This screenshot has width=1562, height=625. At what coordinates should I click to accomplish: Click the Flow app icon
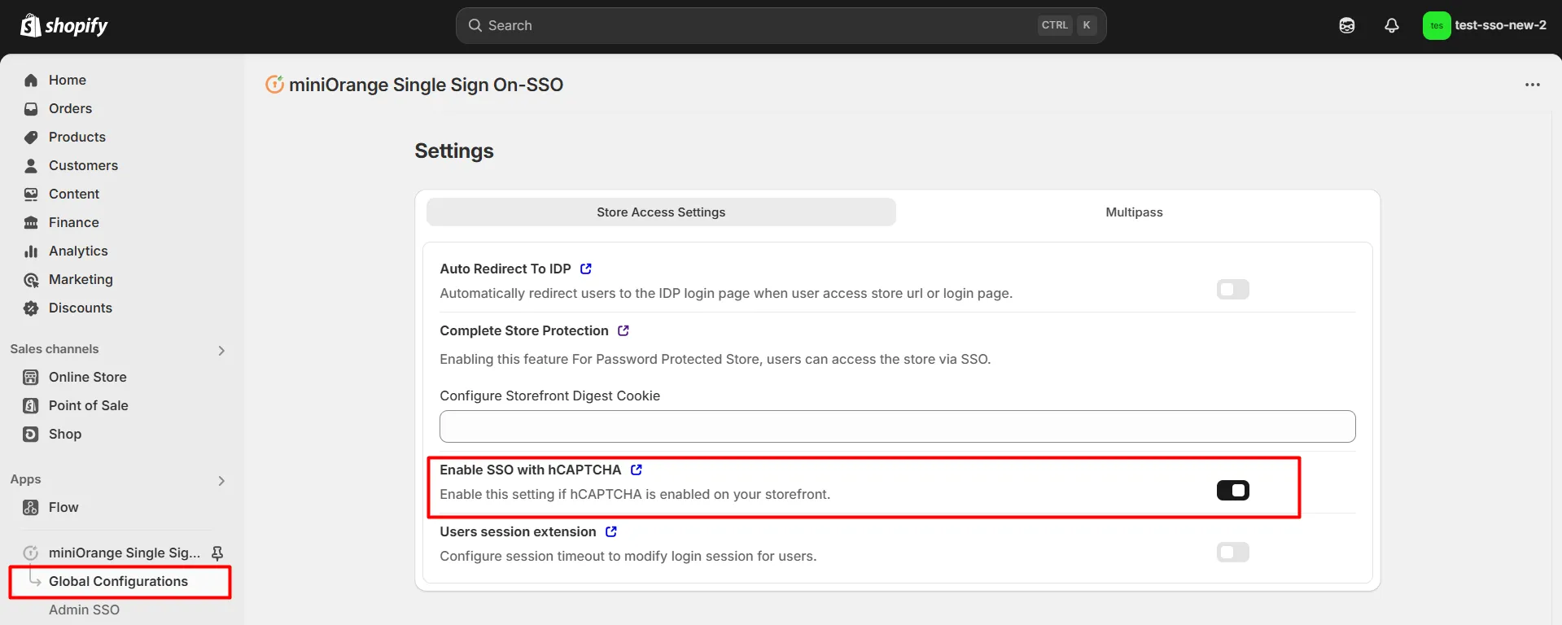31,507
